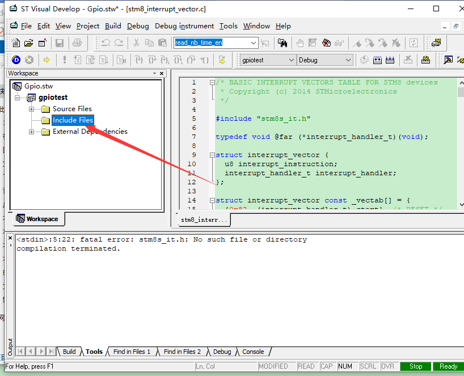This screenshot has width=464, height=376.
Task: Open the Debug configuration dropdown
Action: click(x=348, y=60)
